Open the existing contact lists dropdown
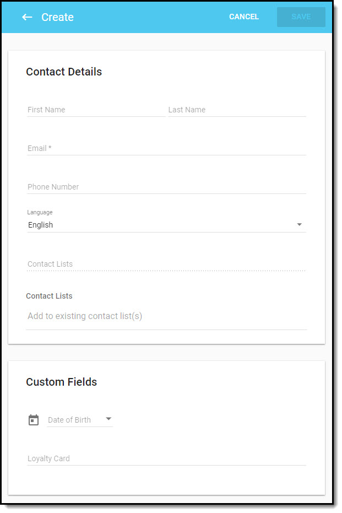 [x=165, y=264]
